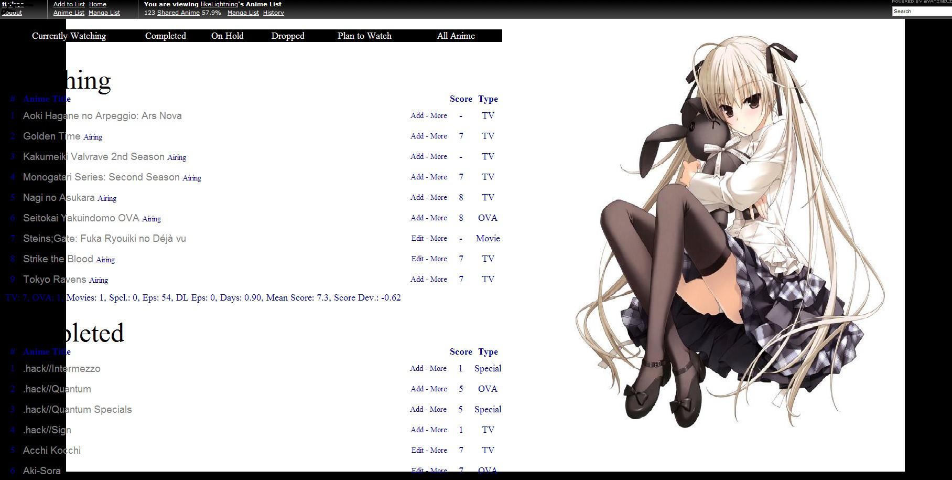This screenshot has height=480, width=952.
Task: Select the On Hold tab
Action: pos(228,36)
